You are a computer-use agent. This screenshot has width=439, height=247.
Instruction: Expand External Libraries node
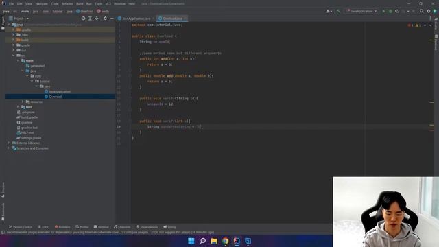(9, 143)
